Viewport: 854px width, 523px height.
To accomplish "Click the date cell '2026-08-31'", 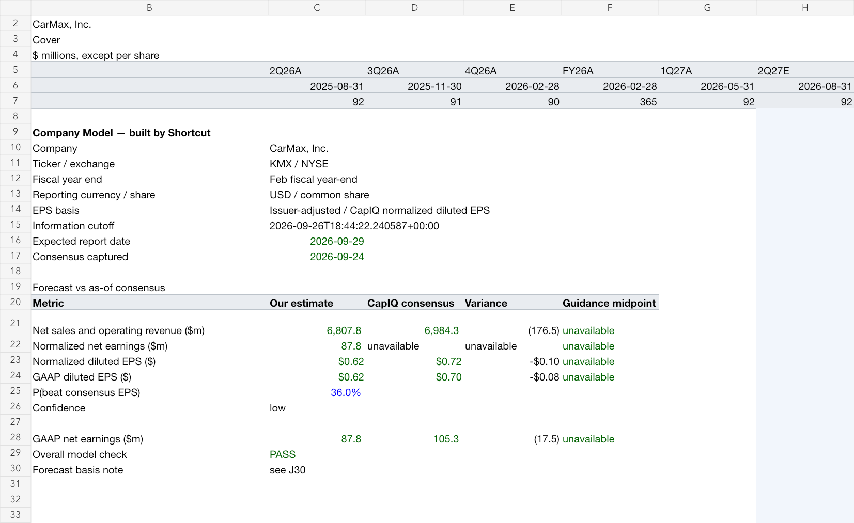I will [805, 86].
